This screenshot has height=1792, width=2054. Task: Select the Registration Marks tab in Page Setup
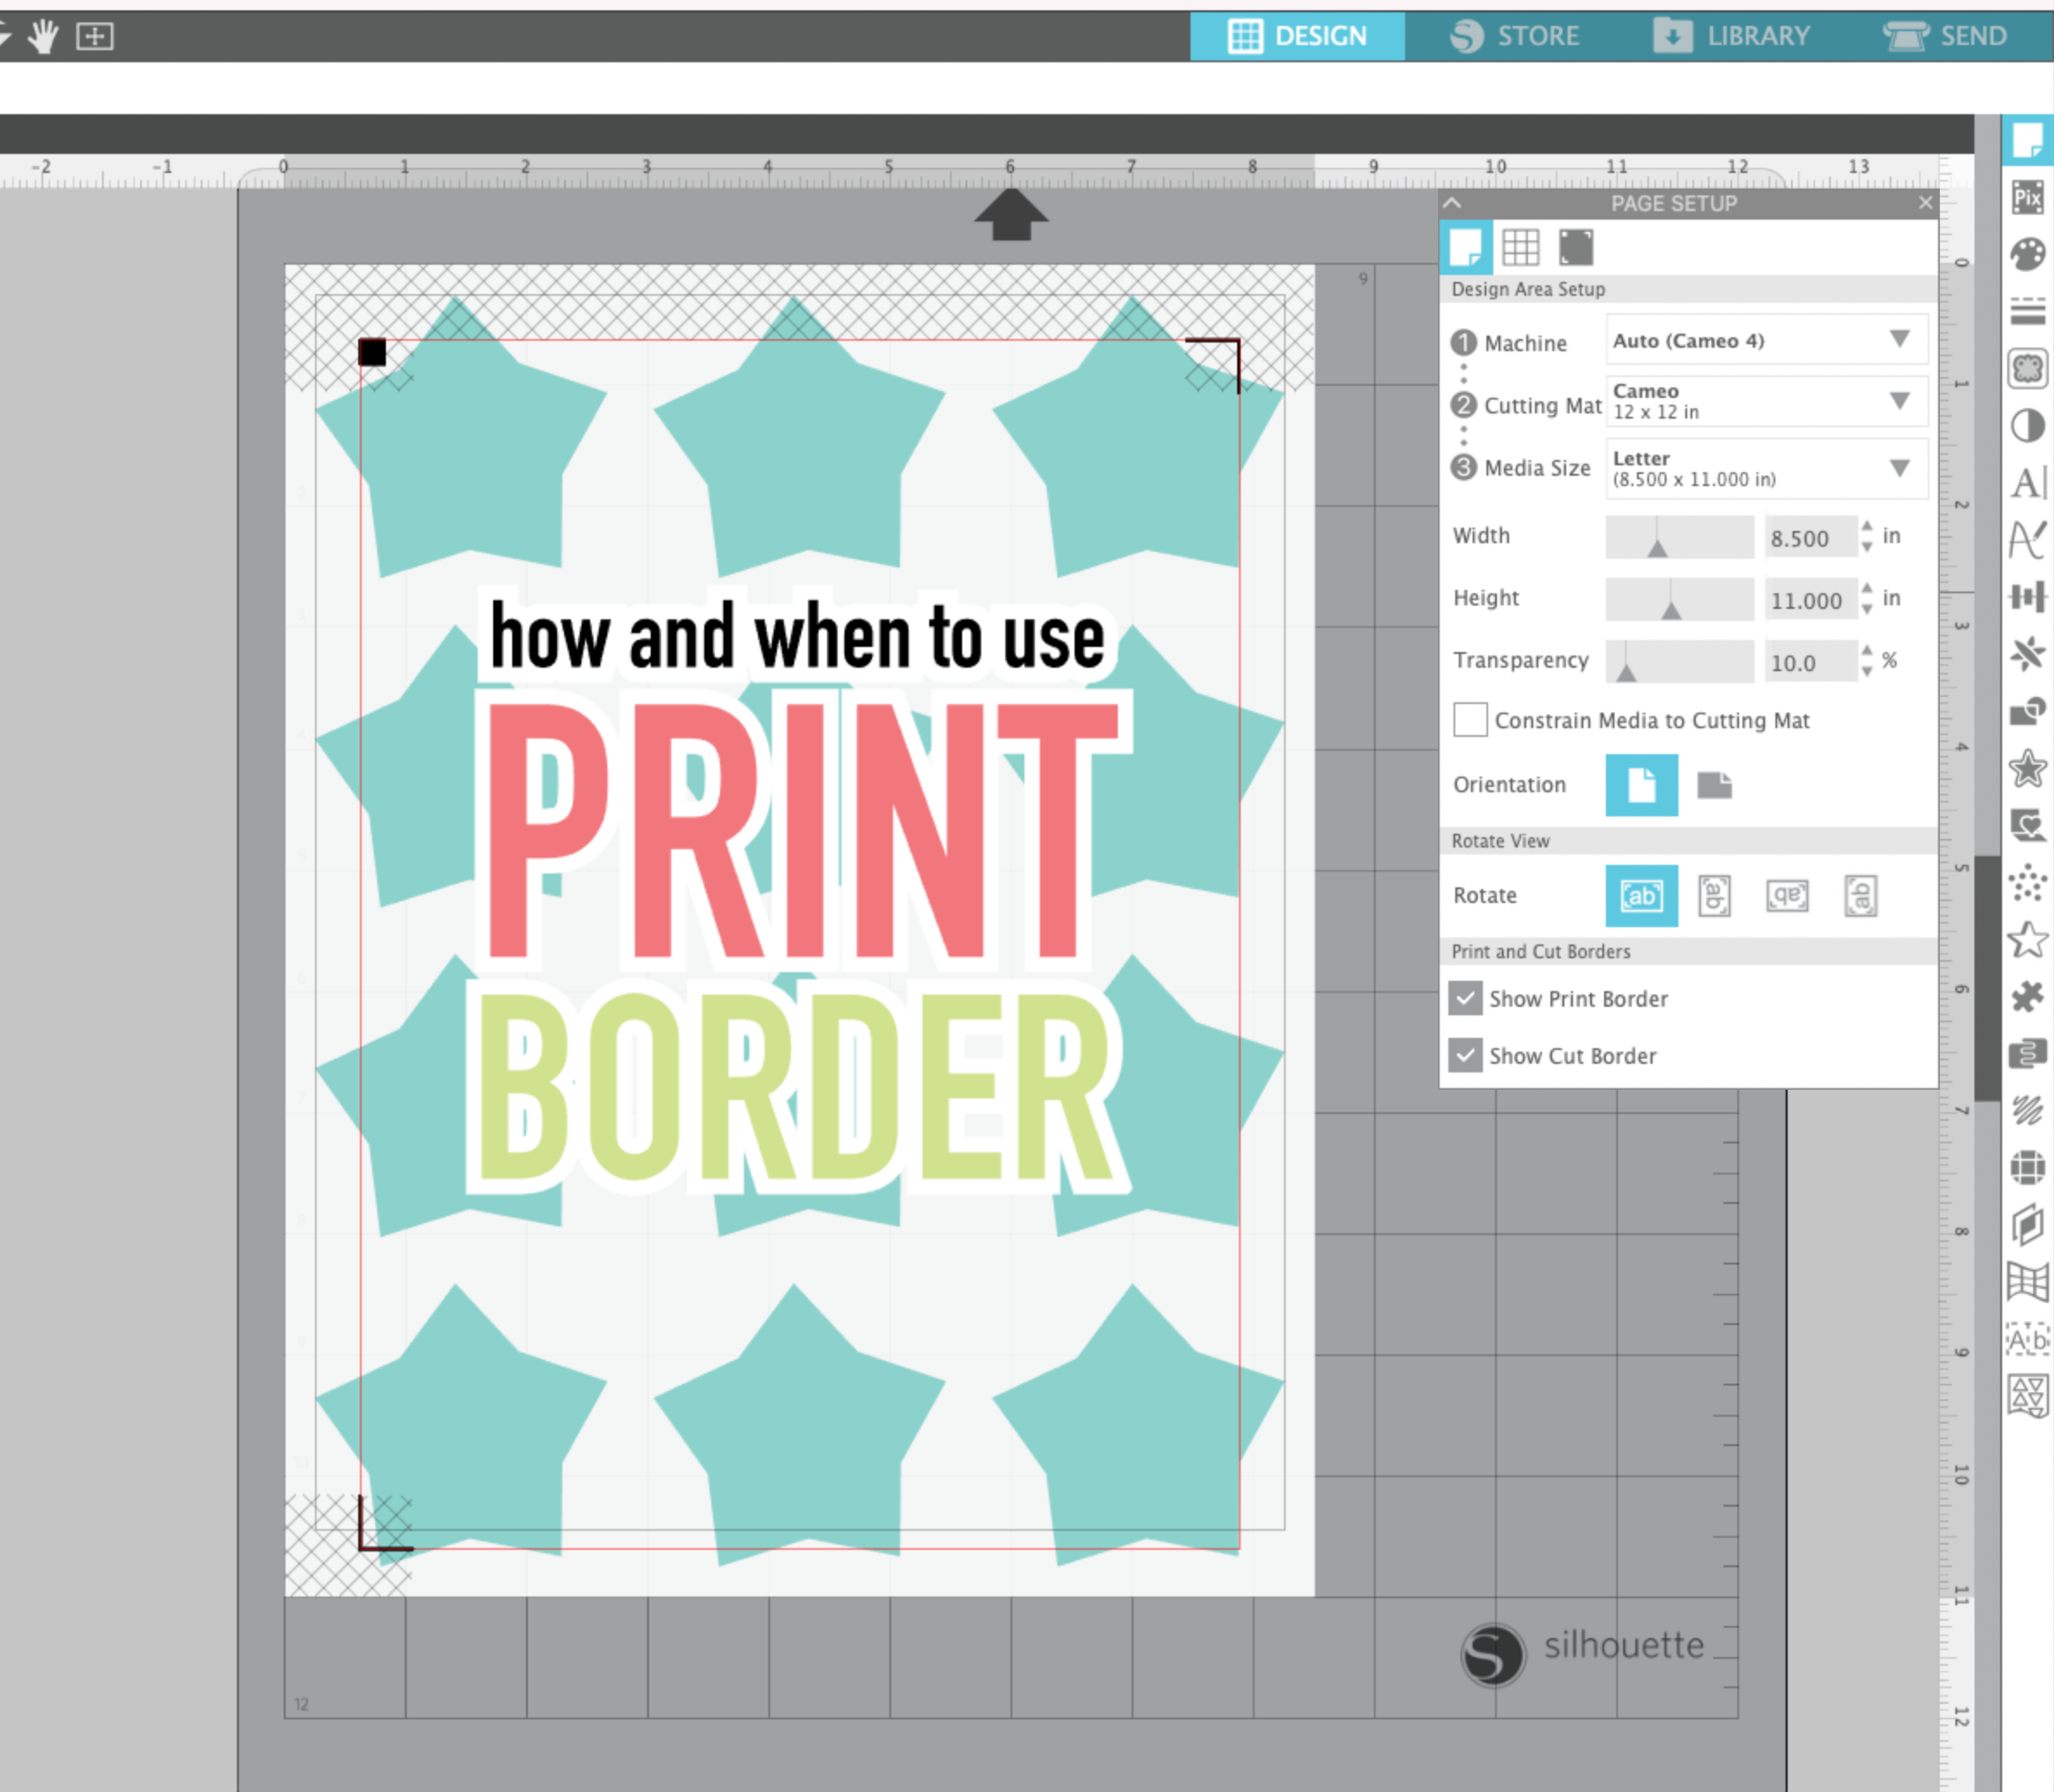(x=1575, y=247)
